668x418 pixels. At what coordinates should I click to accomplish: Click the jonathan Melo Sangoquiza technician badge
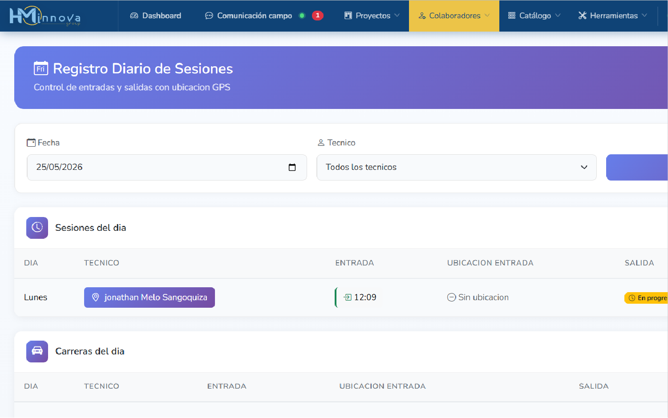pyautogui.click(x=150, y=297)
